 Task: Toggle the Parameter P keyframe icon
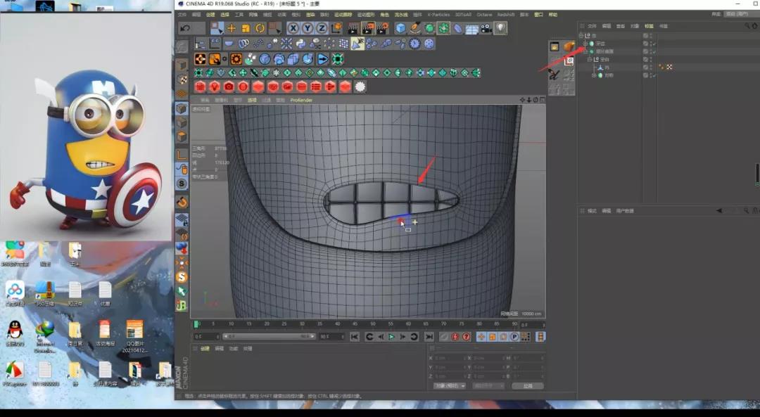tap(514, 337)
